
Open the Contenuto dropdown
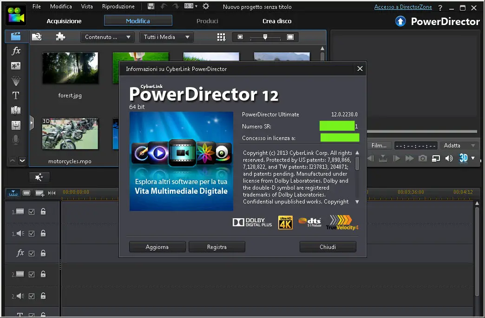tap(108, 37)
